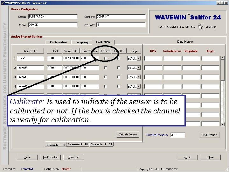
Task: Click channel 1 RMS monitor field
Action: tap(153, 58)
